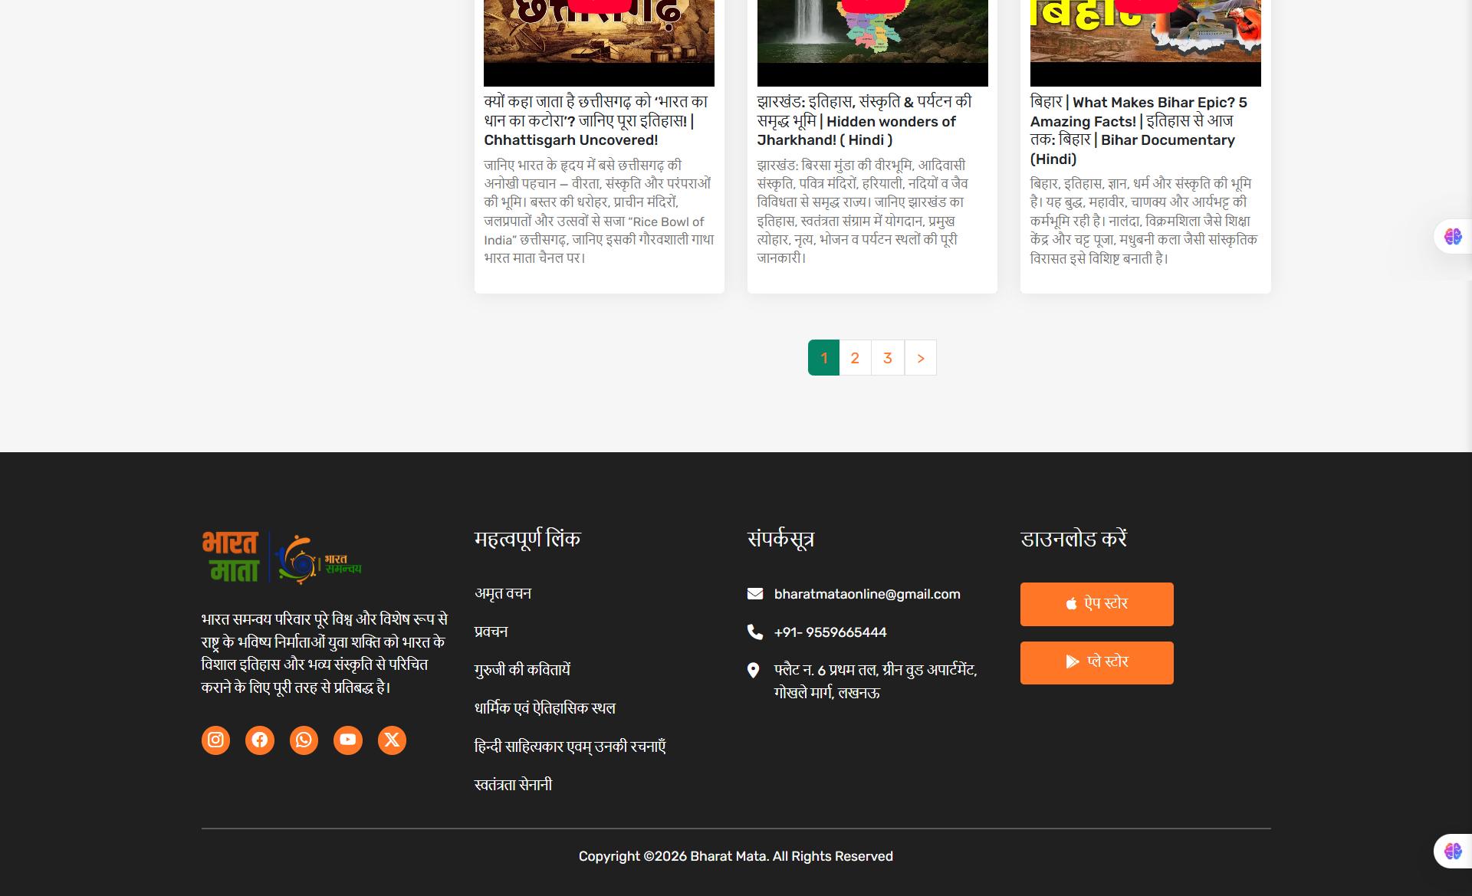Image resolution: width=1472 pixels, height=896 pixels.
Task: Open the X (Twitter) social icon
Action: pyautogui.click(x=392, y=740)
